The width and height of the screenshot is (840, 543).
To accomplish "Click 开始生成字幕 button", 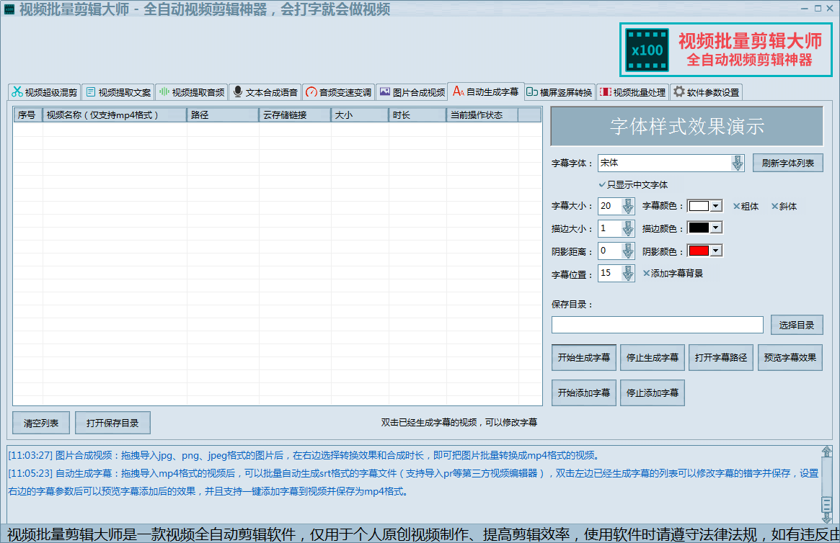I will click(584, 357).
